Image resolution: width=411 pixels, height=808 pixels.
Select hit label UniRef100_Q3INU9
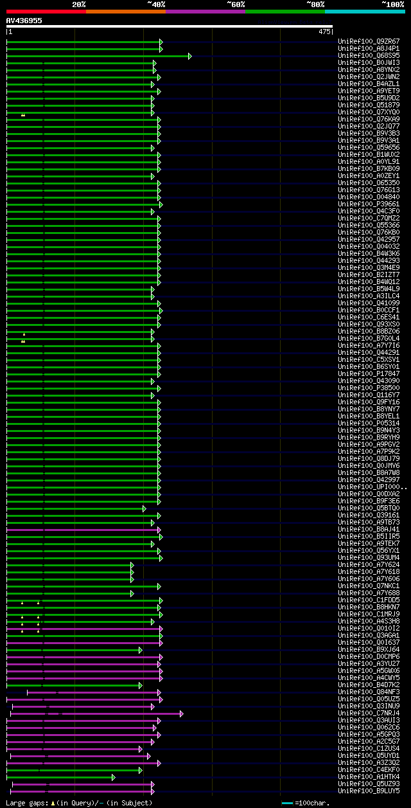point(369,706)
